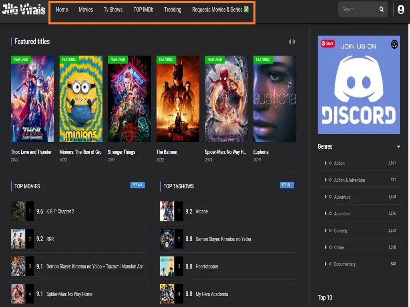This screenshot has height=307, width=410.
Task: Click the My Hero Academia thumbnail
Action: (x=167, y=294)
